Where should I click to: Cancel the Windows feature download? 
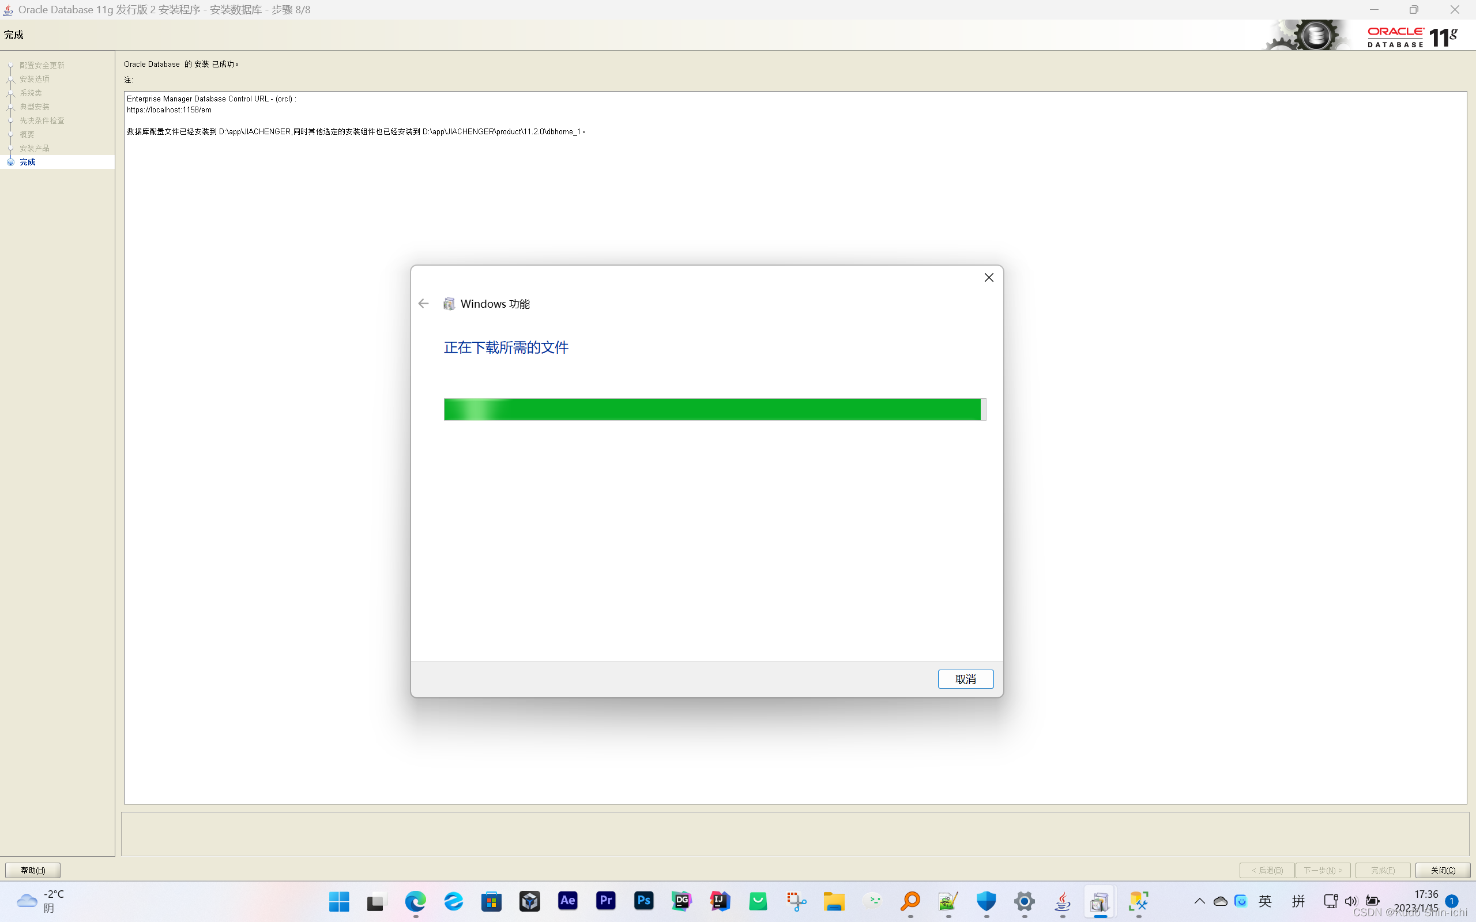(966, 679)
